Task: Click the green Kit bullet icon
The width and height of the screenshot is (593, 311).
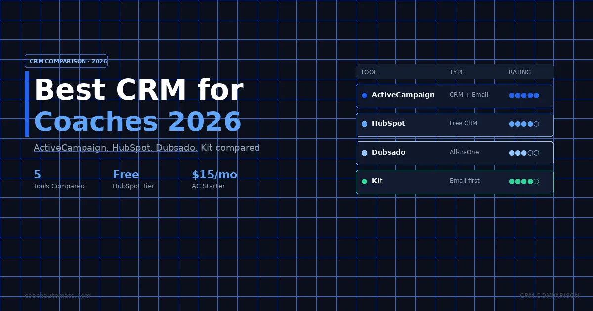Action: point(364,181)
